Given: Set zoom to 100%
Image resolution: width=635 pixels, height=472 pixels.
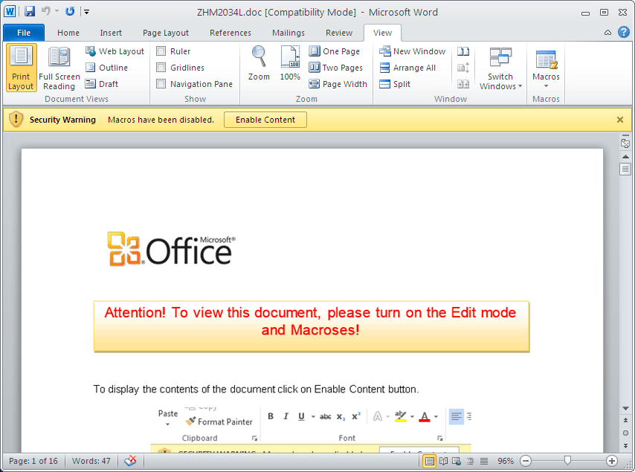Looking at the screenshot, I should point(290,62).
